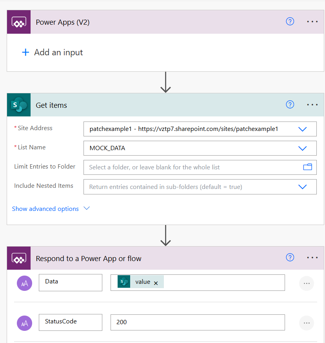Click into the Limit Entries to Folder field
The height and width of the screenshot is (343, 325).
200,167
